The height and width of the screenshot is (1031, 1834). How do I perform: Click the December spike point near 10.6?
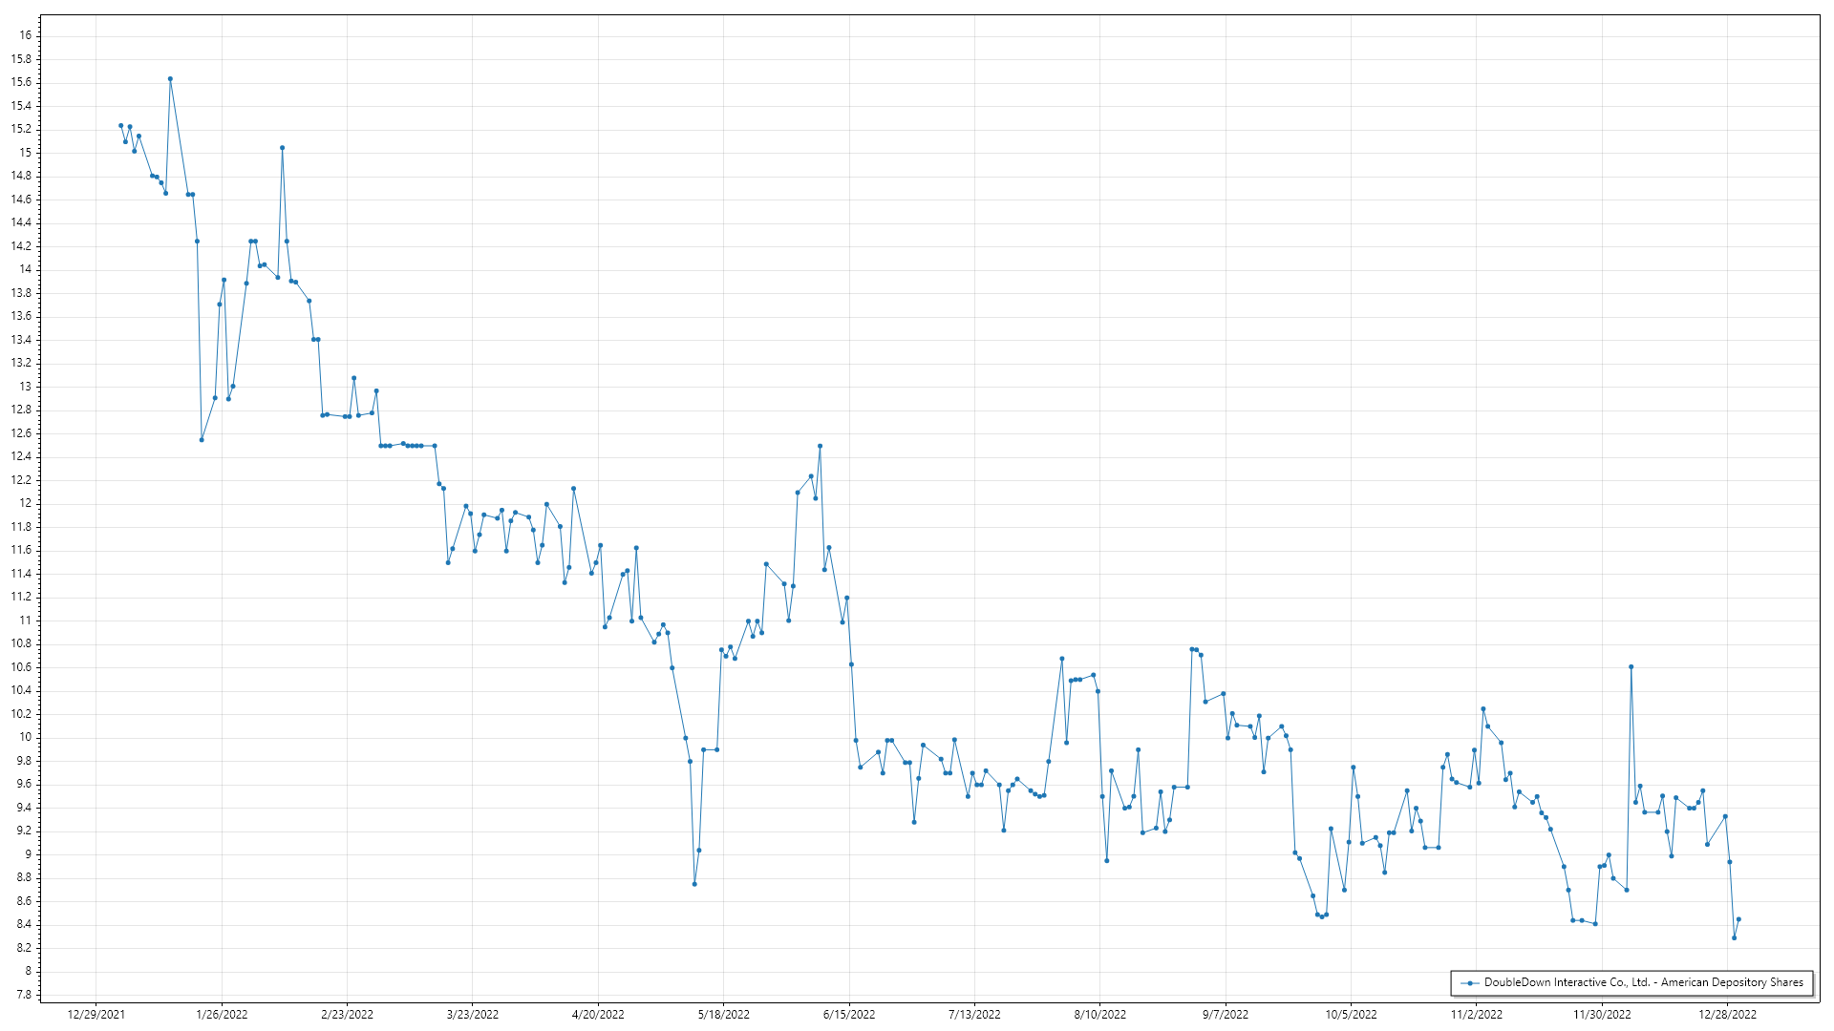(1631, 667)
